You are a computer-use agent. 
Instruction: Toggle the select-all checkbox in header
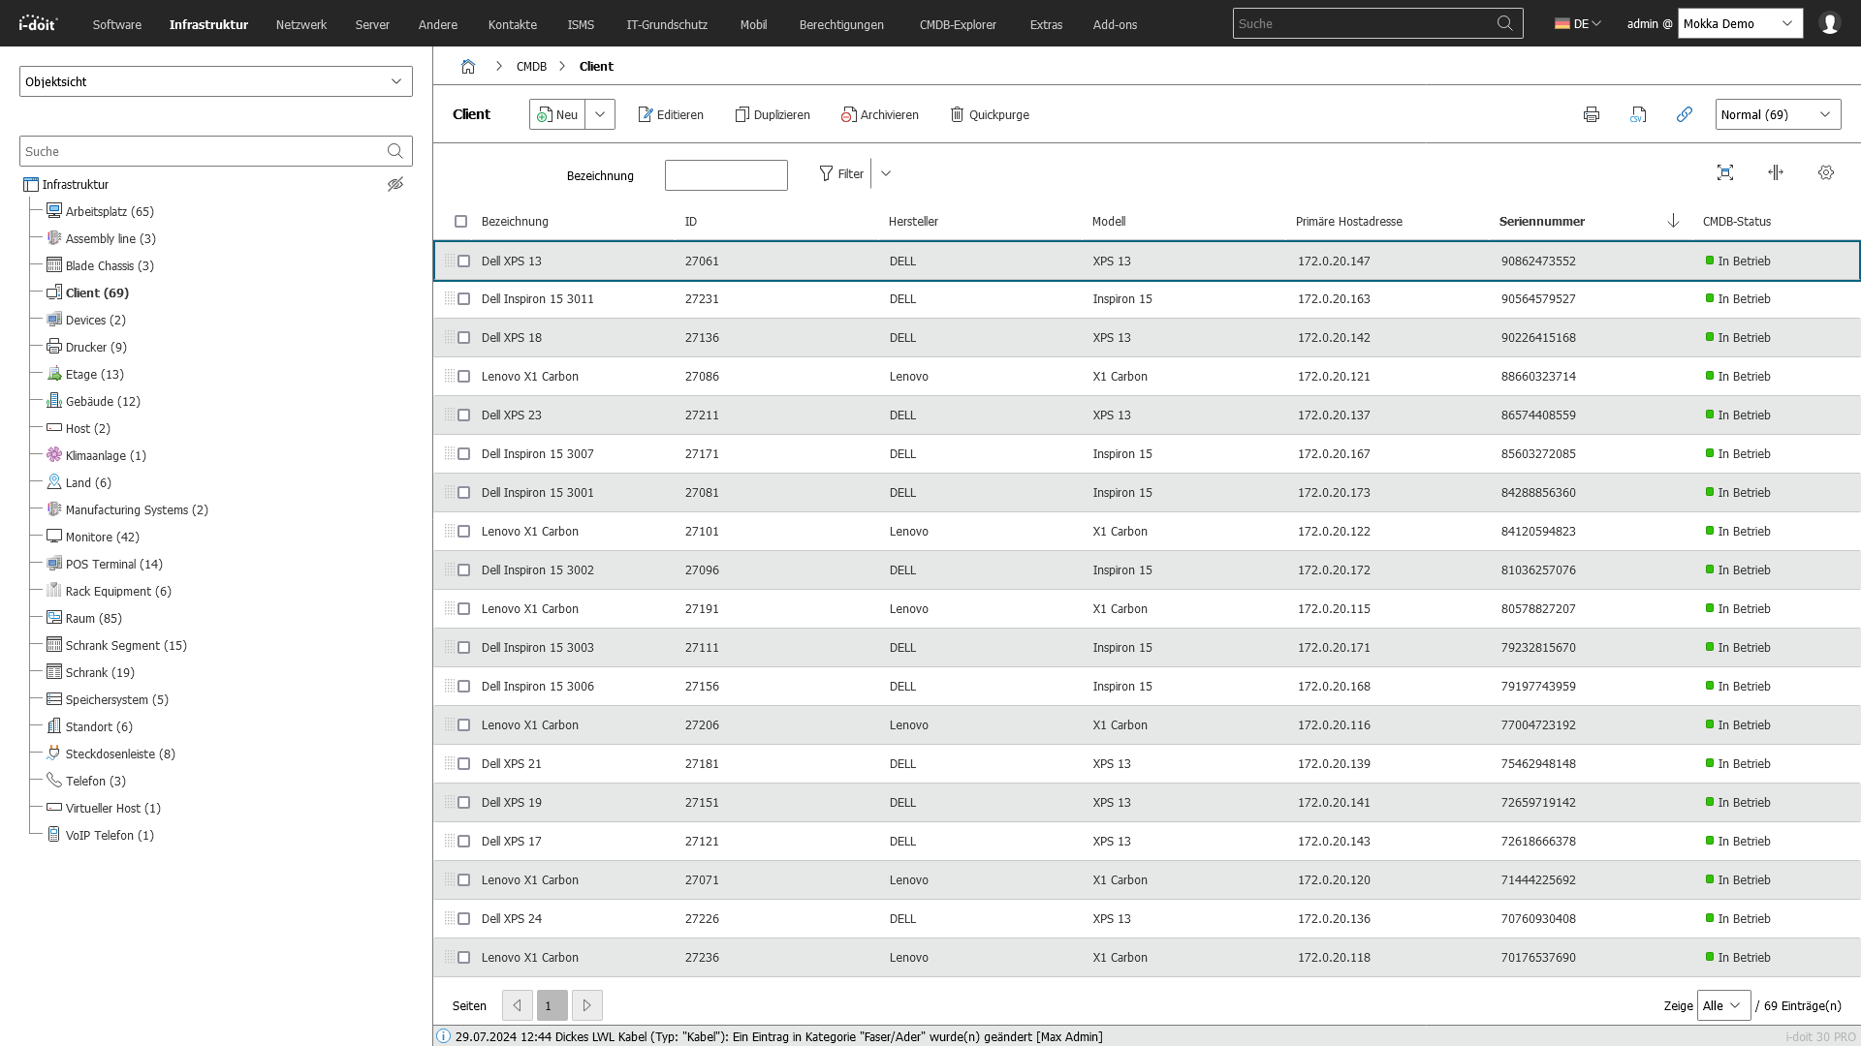(460, 222)
